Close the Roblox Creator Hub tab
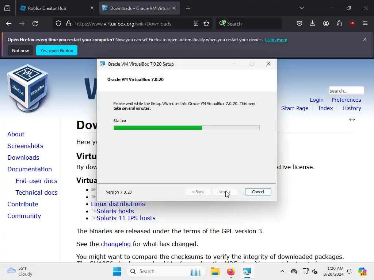 (x=92, y=8)
